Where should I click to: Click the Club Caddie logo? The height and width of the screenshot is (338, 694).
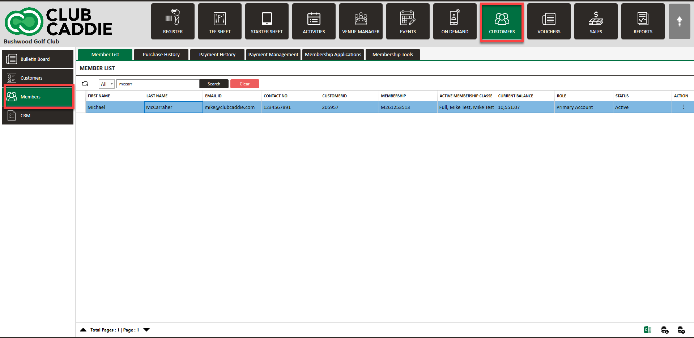tap(59, 22)
